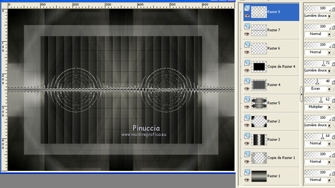The height and width of the screenshot is (188, 335).
Task: Click the opacity slider of Raster 6
Action: click(x=318, y=45)
